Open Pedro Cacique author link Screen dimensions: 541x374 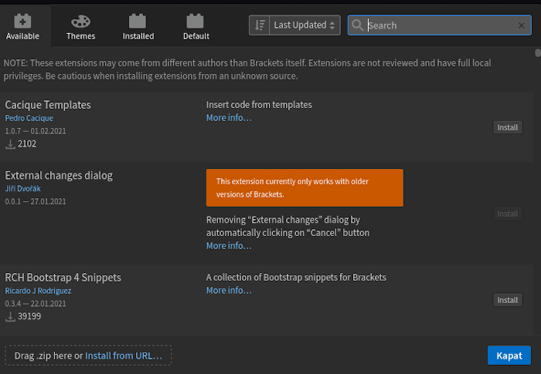point(29,118)
